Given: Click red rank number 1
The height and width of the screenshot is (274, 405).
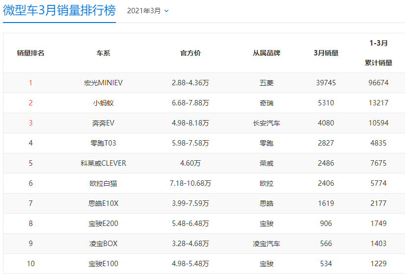Looking at the screenshot, I should pyautogui.click(x=30, y=83).
